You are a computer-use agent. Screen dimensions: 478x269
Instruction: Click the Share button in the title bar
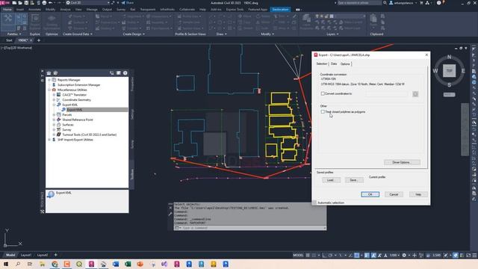(128, 3)
